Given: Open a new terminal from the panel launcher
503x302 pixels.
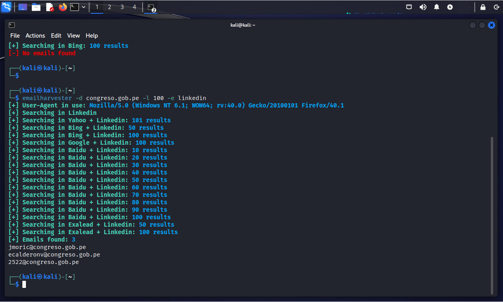Looking at the screenshot, I should click(x=75, y=7).
